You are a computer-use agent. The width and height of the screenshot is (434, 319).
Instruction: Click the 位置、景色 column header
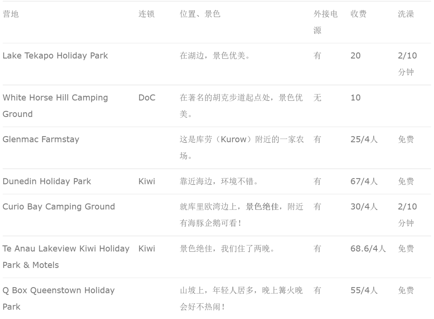tap(200, 14)
